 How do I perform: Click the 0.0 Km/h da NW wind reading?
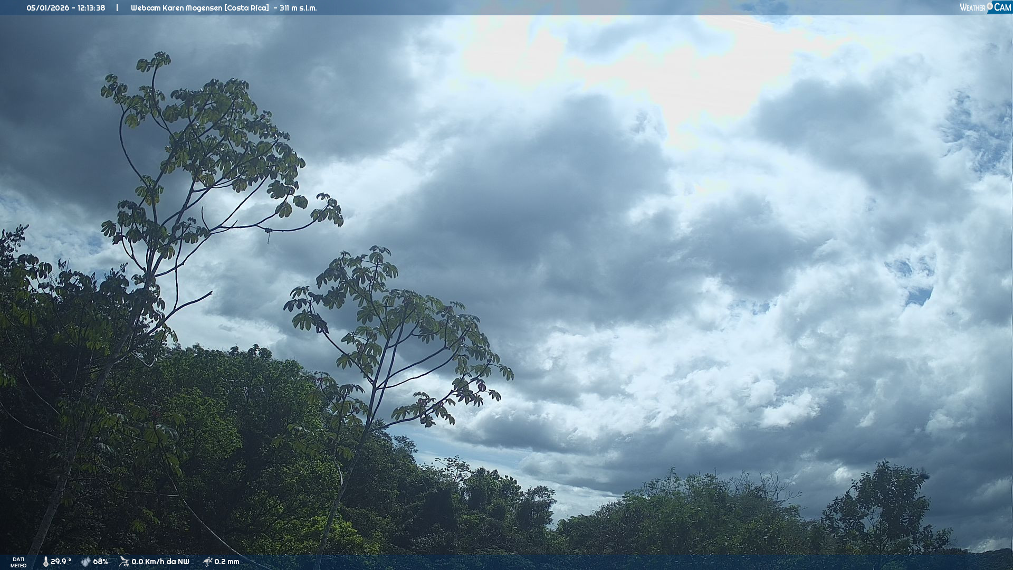160,562
